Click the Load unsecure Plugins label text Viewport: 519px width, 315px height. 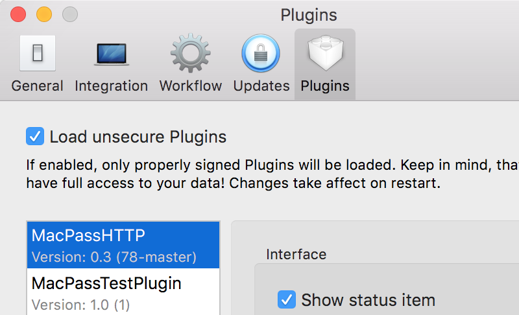(x=138, y=137)
